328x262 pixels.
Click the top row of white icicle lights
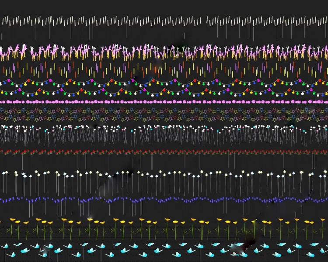[164, 21]
